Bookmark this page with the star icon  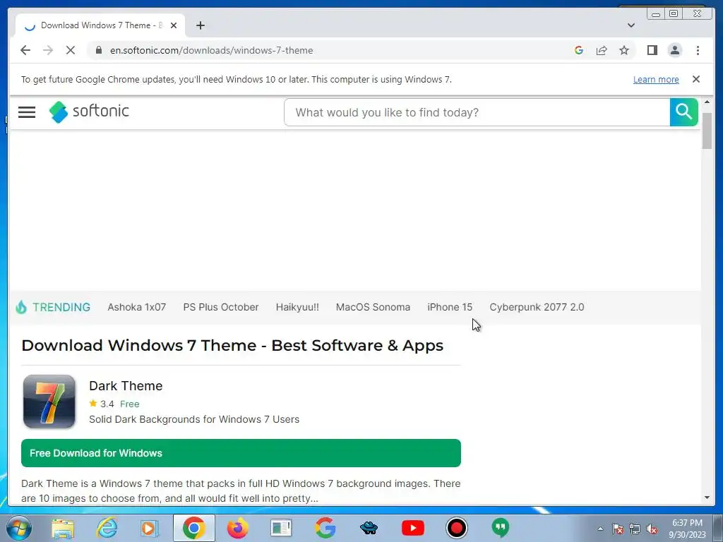624,50
